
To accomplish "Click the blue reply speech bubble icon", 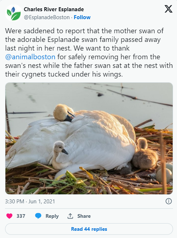I will click(38, 216).
